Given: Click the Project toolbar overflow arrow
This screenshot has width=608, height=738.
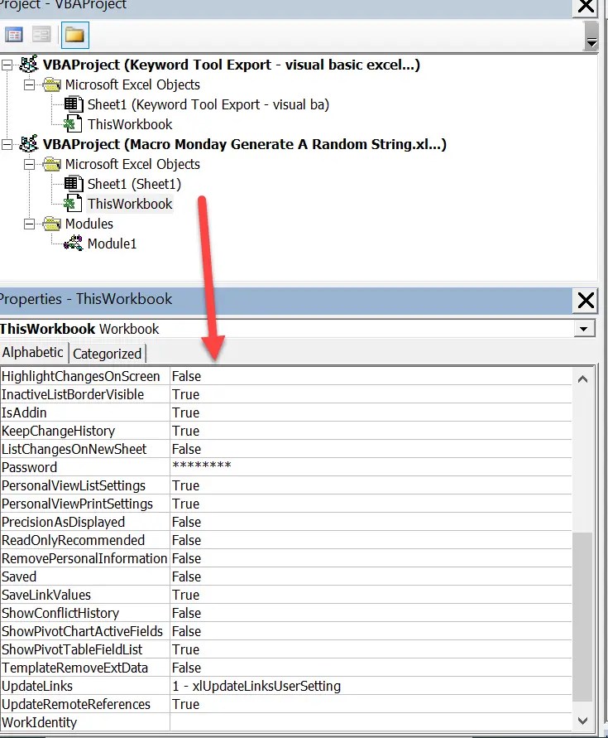Looking at the screenshot, I should pos(591,36).
